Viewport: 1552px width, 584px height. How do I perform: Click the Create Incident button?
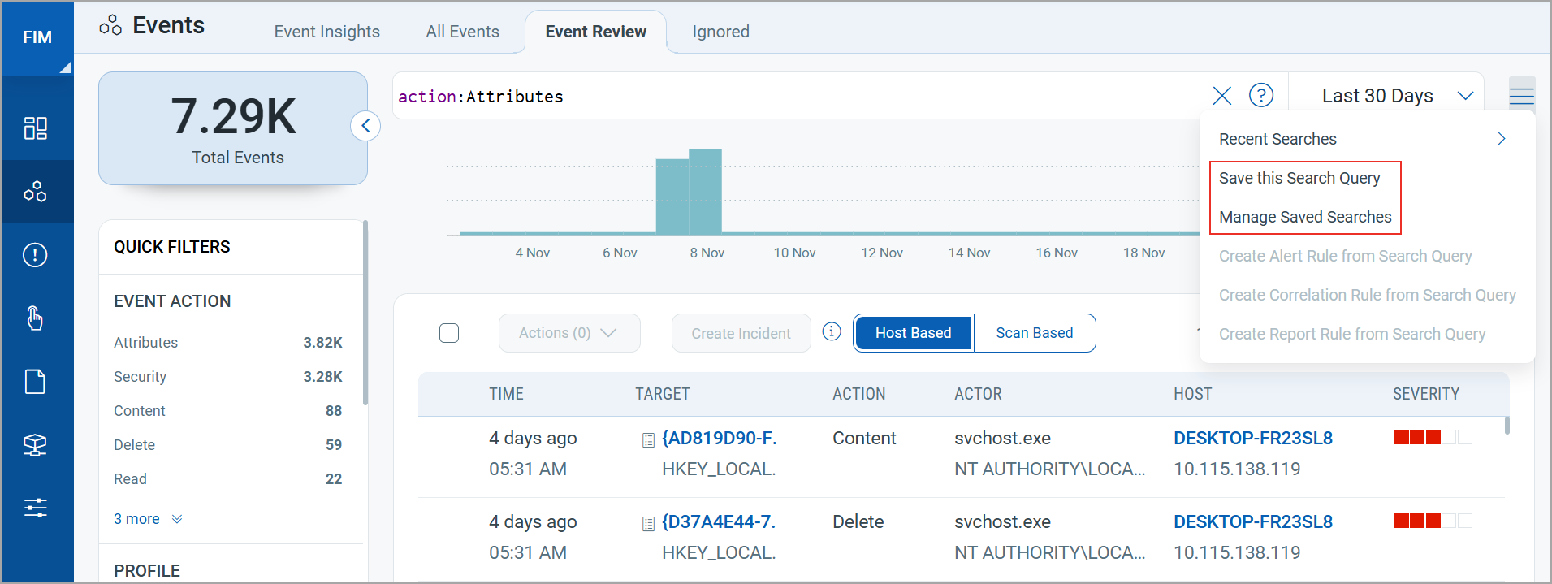point(741,333)
